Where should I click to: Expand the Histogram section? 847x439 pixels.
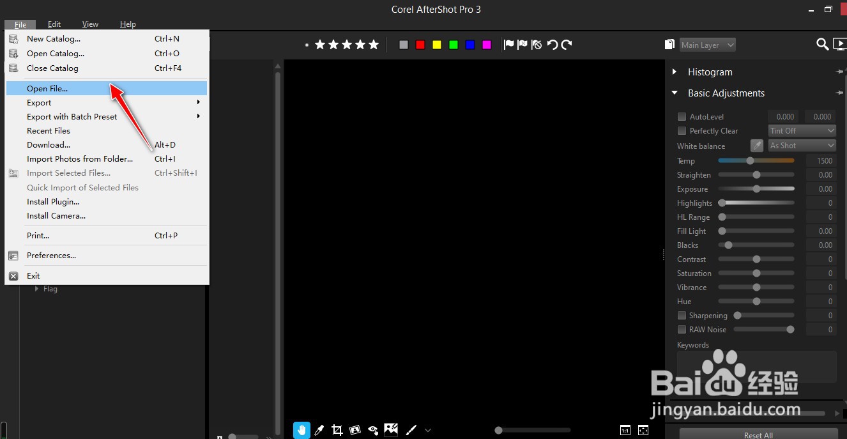(x=675, y=72)
